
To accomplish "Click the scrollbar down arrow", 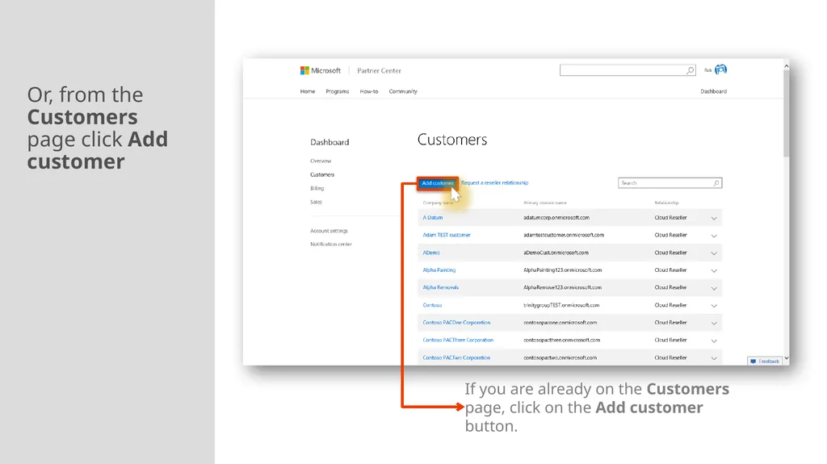I will click(786, 358).
